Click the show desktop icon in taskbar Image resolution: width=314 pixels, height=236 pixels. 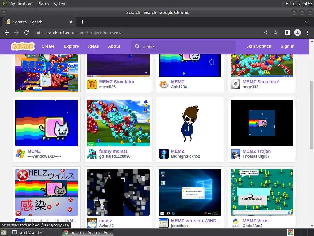click(4, 232)
